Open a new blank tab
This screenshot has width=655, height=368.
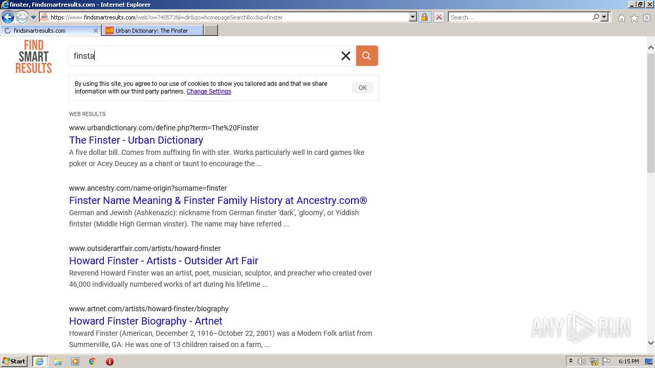click(x=211, y=31)
